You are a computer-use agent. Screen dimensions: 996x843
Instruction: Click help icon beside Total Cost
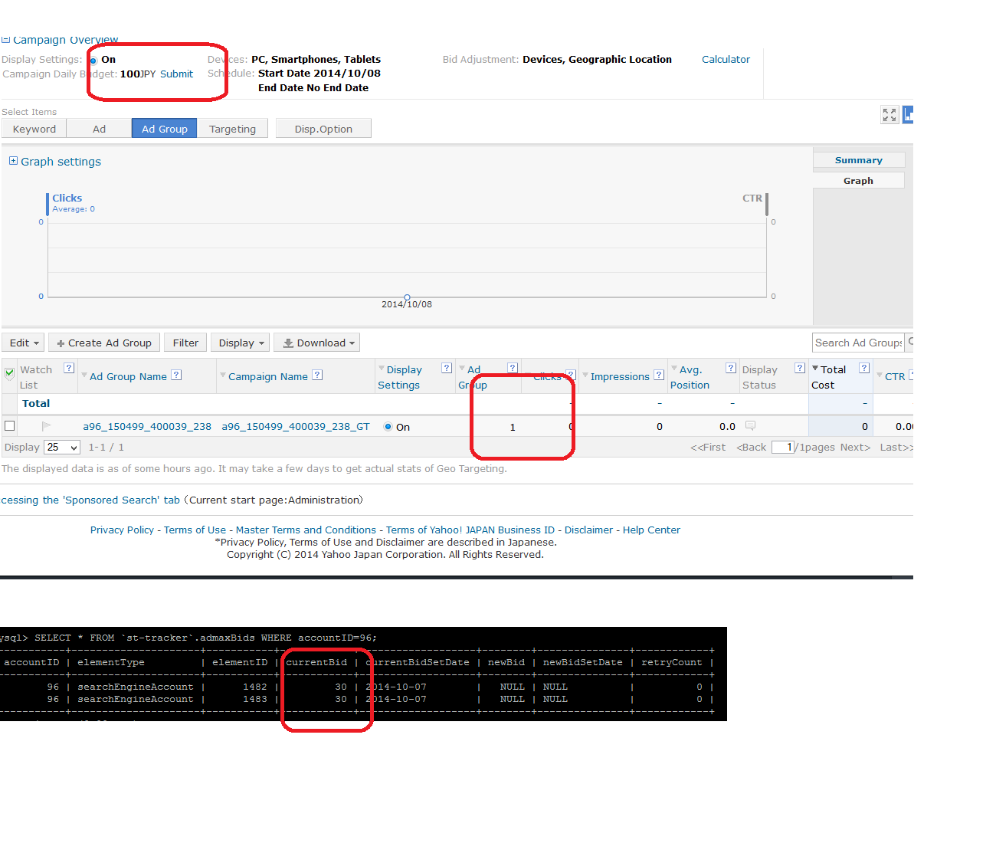(864, 368)
